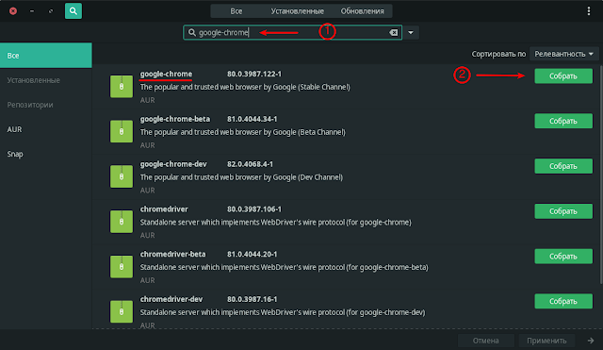The height and width of the screenshot is (350, 603).
Task: Click into the google-chrome search field
Action: click(292, 33)
